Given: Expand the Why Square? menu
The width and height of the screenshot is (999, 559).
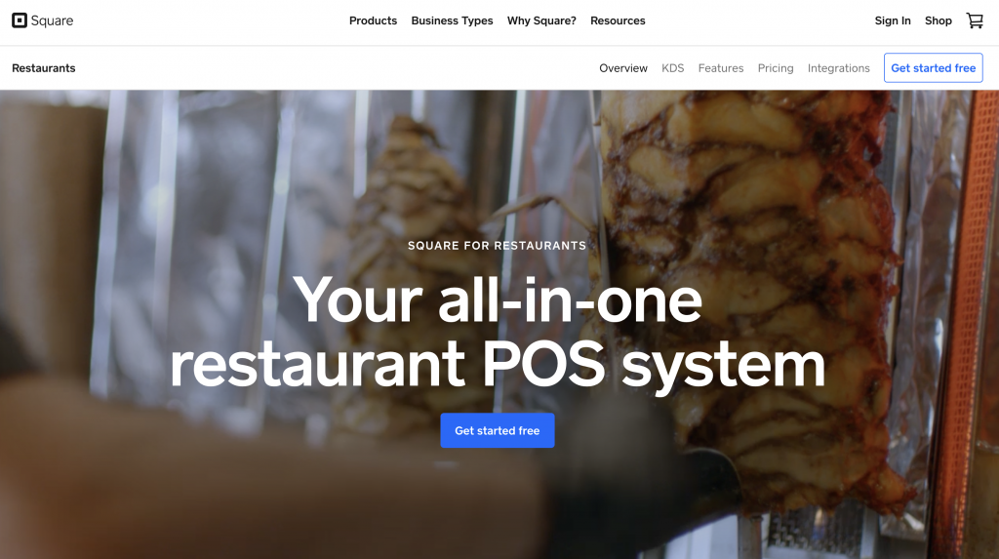Looking at the screenshot, I should (x=541, y=20).
